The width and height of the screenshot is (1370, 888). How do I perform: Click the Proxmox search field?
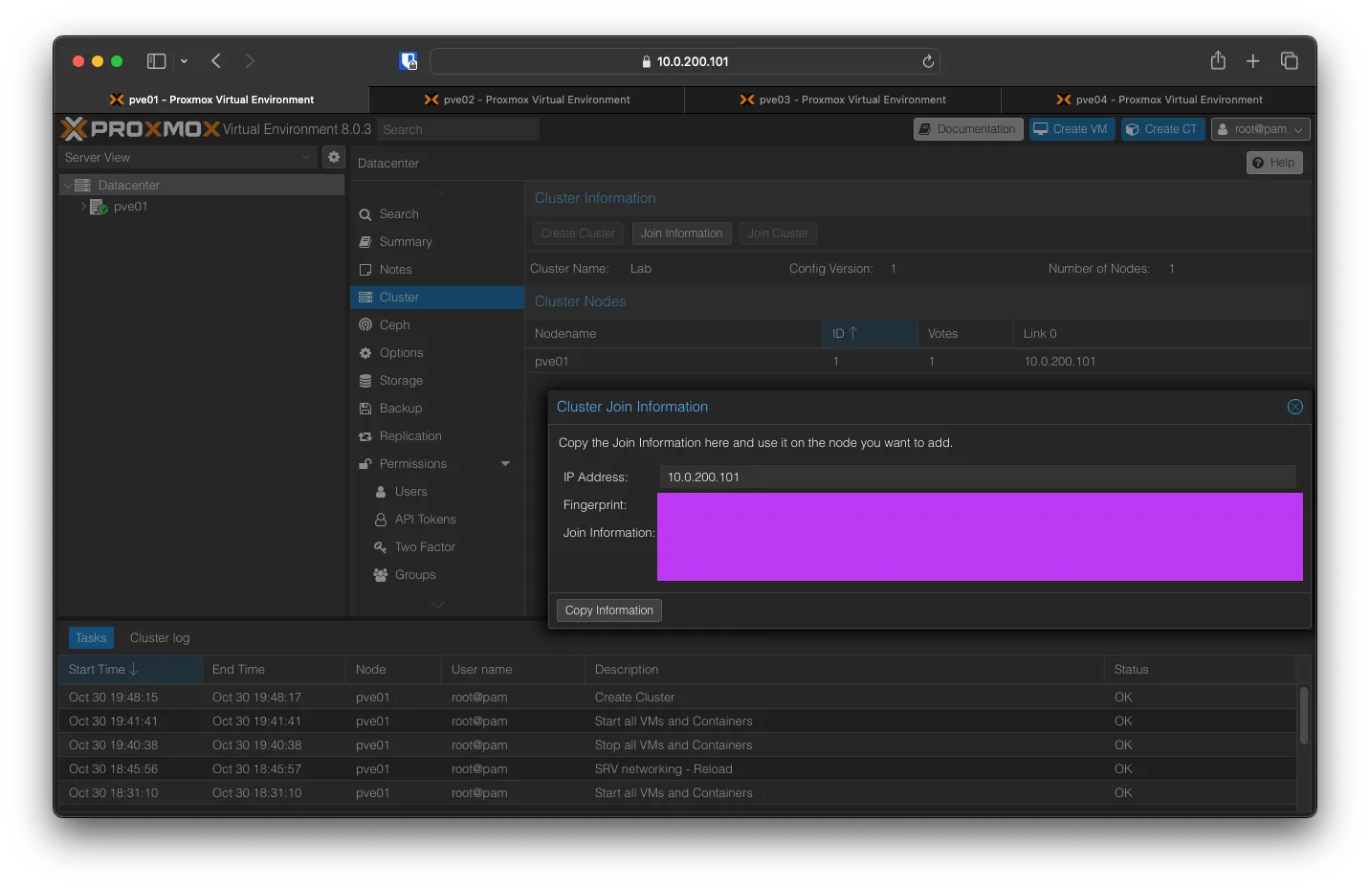tap(457, 129)
